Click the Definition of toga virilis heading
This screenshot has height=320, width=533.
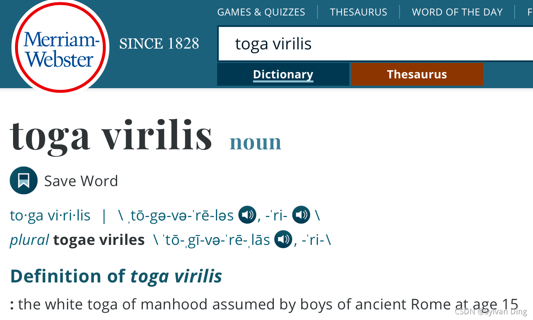tap(115, 276)
